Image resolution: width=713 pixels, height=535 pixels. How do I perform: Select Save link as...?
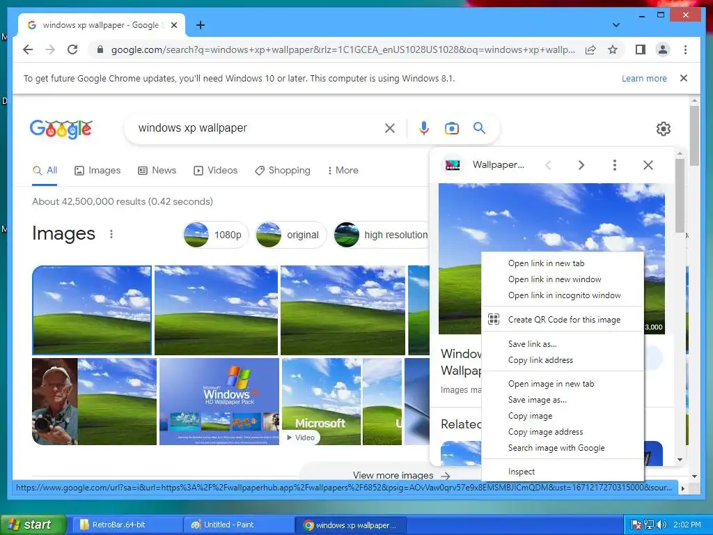coord(563,344)
